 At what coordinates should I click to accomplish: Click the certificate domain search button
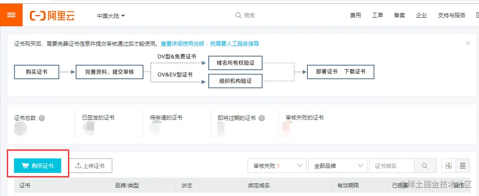coord(425,166)
